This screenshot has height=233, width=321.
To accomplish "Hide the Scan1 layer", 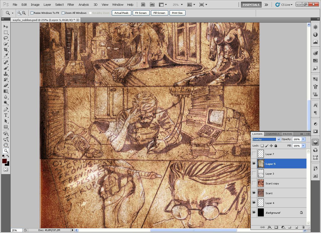I will coord(254,193).
